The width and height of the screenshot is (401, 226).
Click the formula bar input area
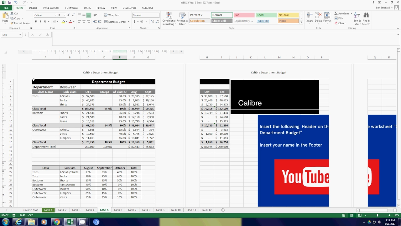(x=224, y=39)
